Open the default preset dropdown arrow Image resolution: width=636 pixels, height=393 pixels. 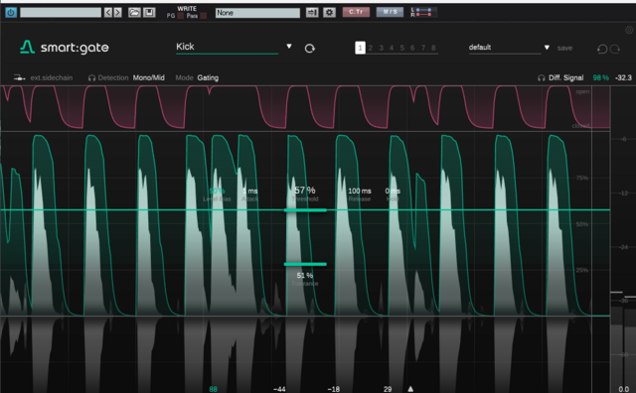[x=547, y=48]
